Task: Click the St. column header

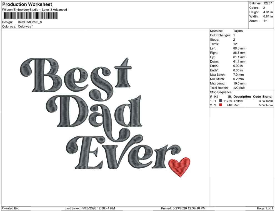Action: coord(230,97)
